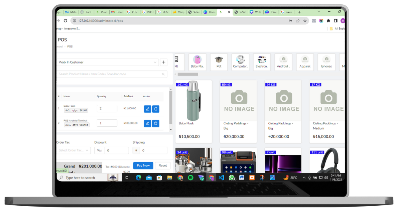401x210 pixels.
Task: Choose the Electronics category
Action: pos(262,62)
